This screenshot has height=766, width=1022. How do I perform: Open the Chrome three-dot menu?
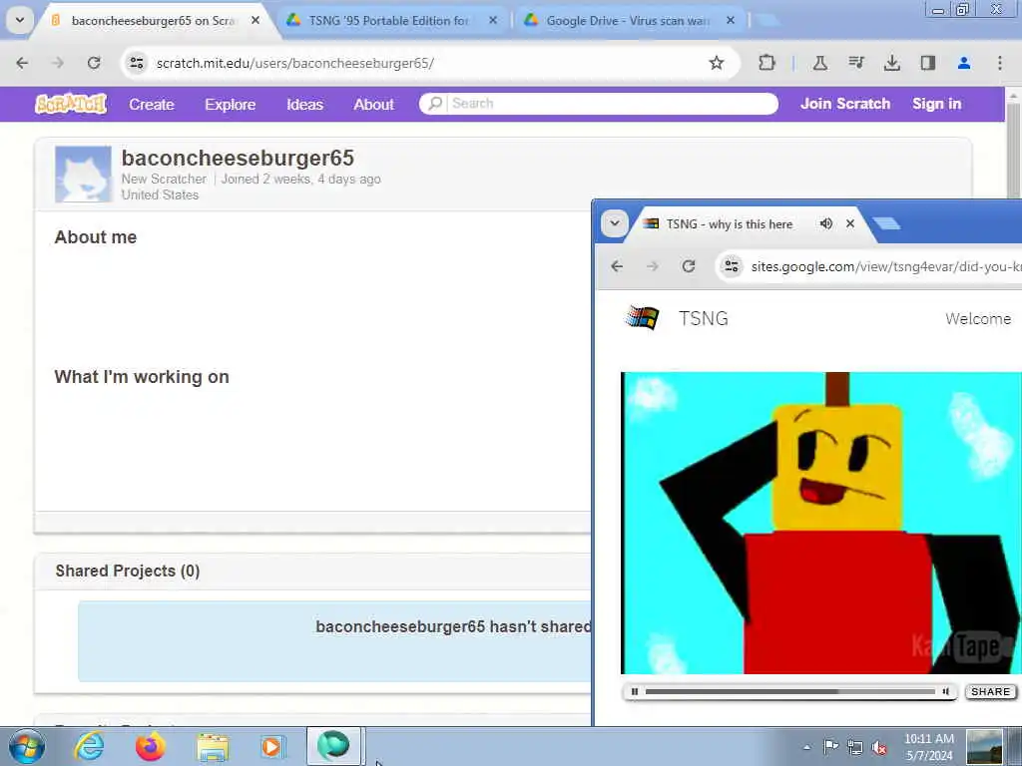tap(1000, 63)
